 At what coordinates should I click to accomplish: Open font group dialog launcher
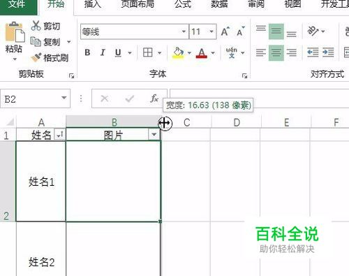tap(244, 75)
